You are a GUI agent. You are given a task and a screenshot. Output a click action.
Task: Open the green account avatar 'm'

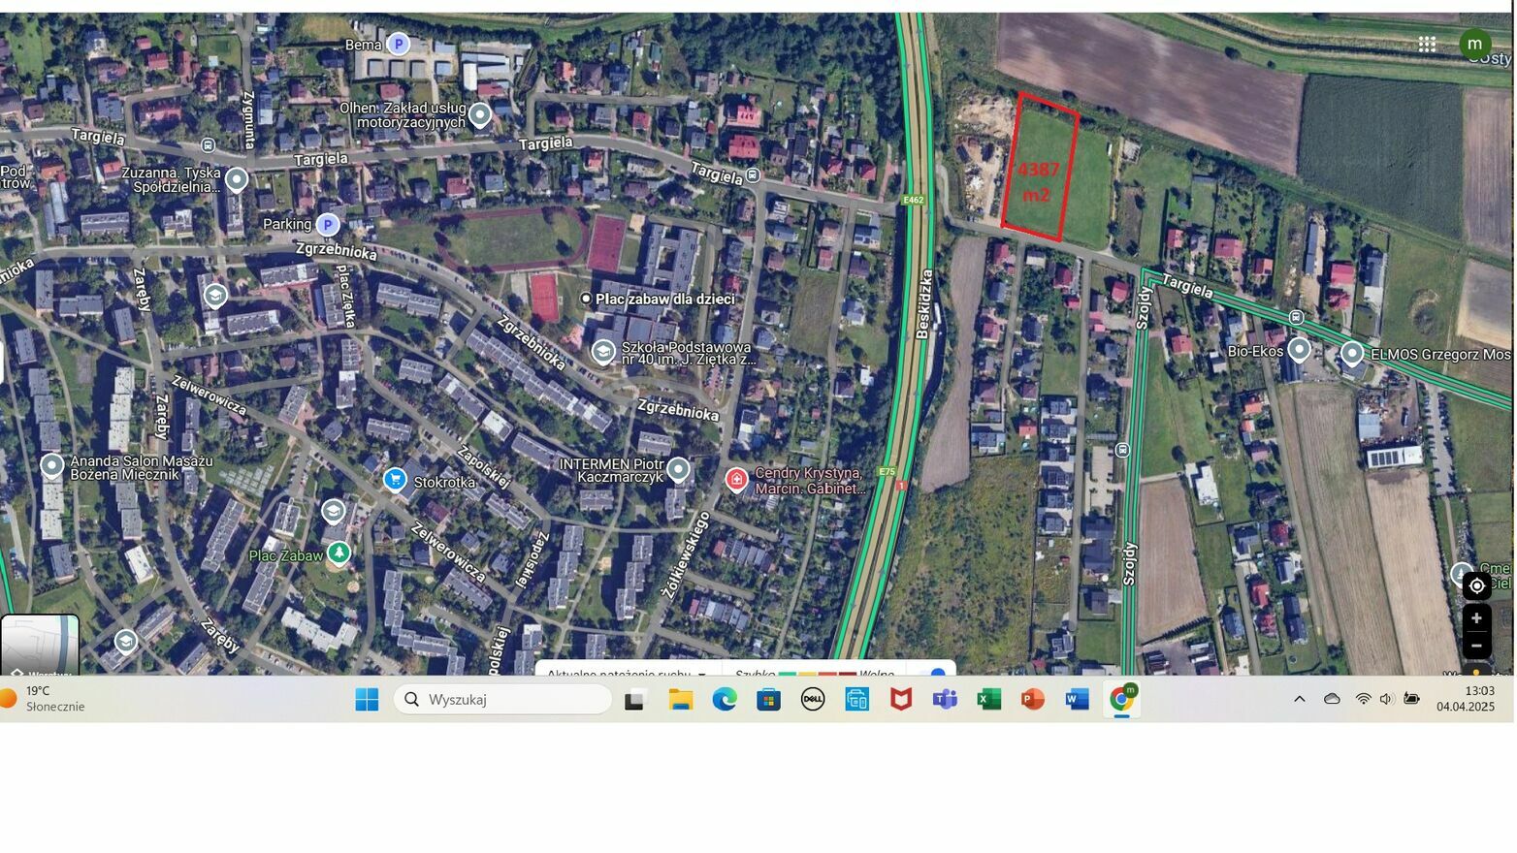click(1474, 44)
